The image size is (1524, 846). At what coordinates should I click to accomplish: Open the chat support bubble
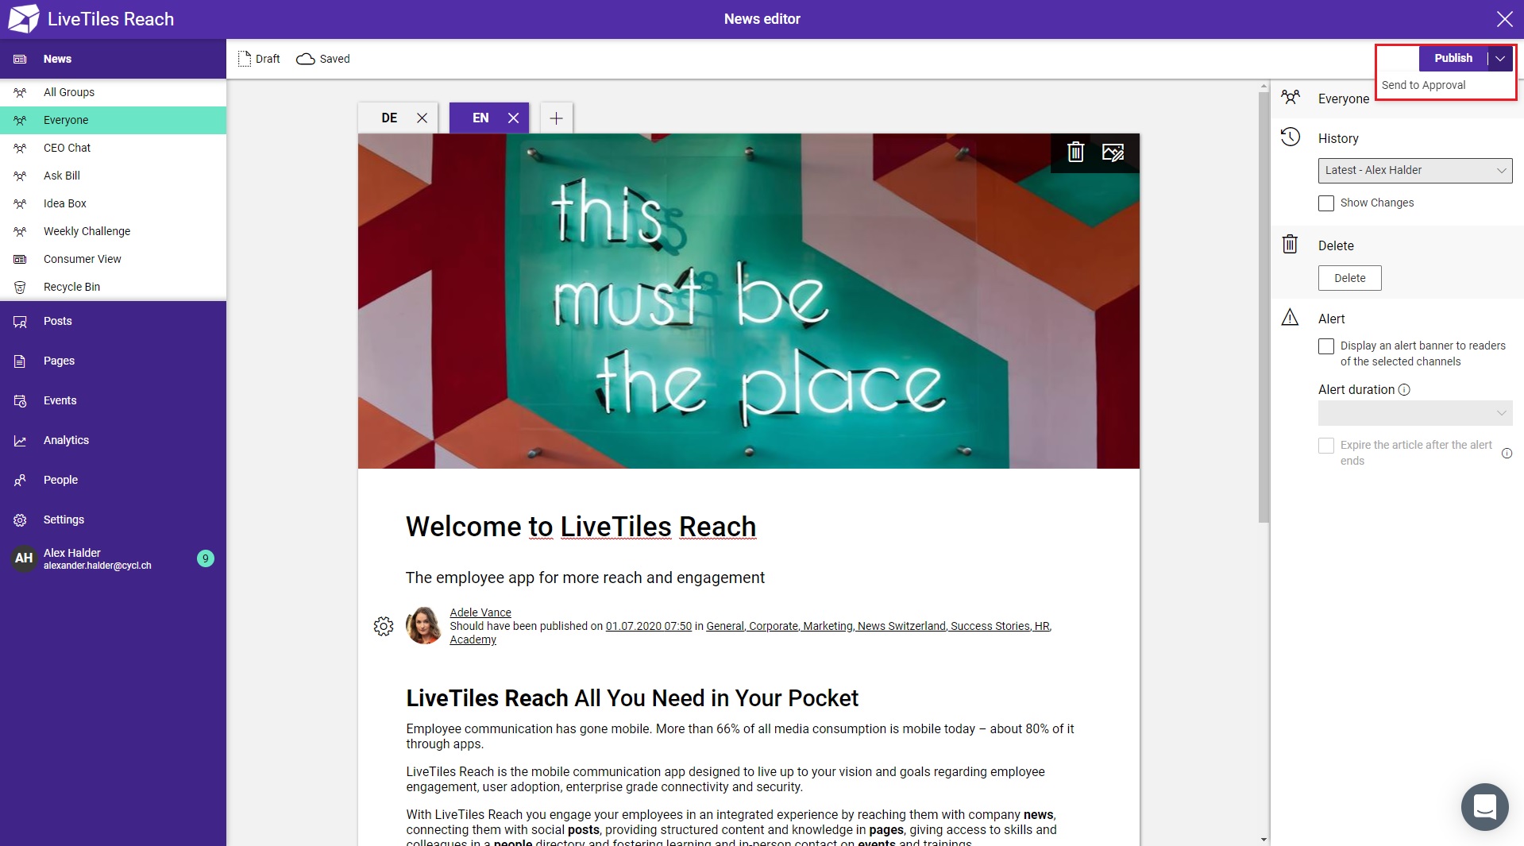(1484, 807)
